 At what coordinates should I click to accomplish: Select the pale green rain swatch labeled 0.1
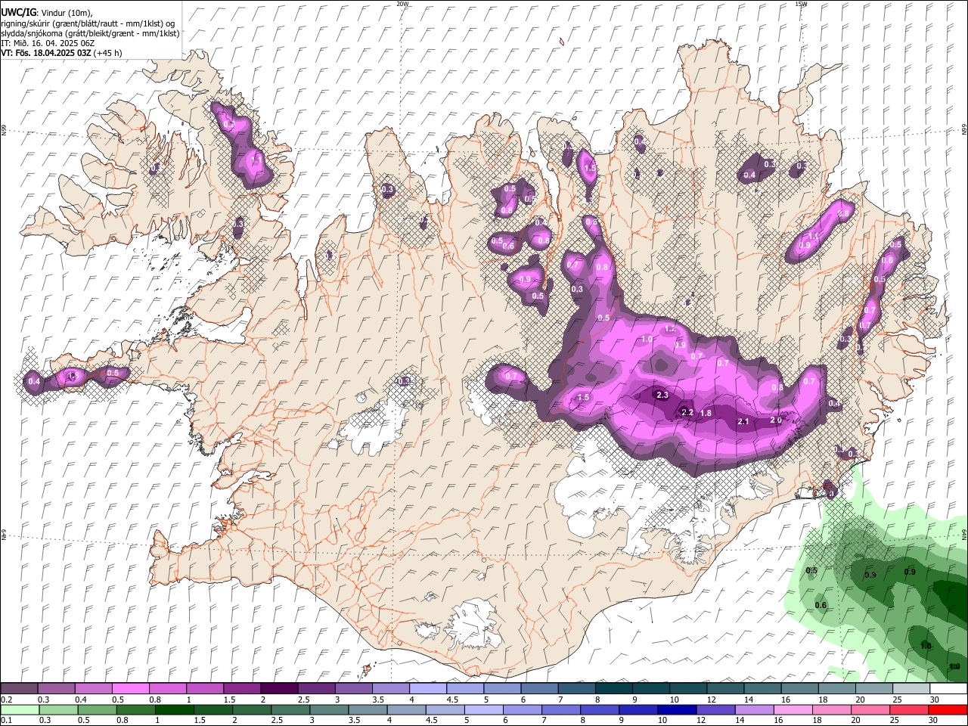pos(20,709)
